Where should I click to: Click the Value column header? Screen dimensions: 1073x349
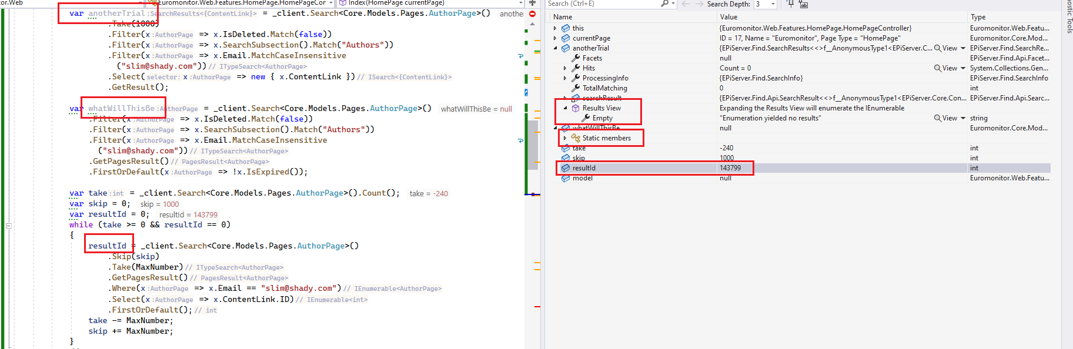pos(728,17)
